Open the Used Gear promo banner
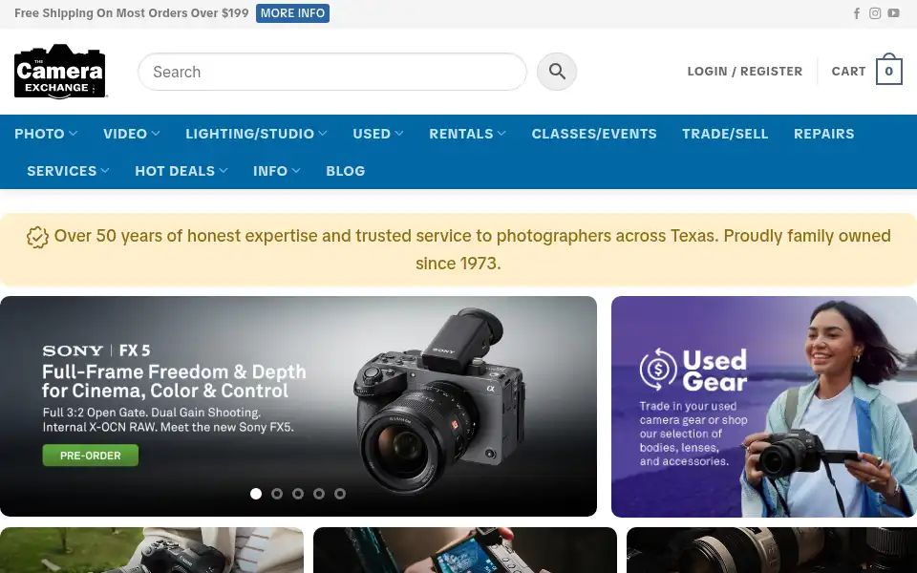 [764, 407]
